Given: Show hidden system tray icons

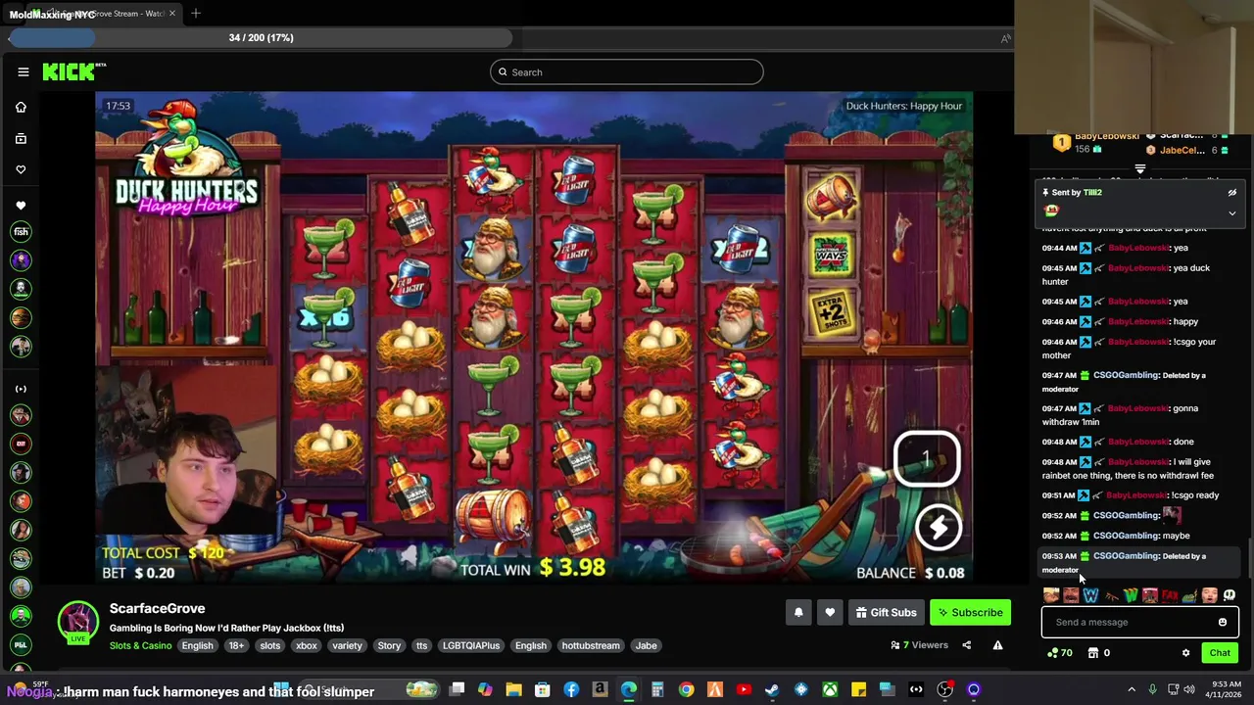Looking at the screenshot, I should [x=1132, y=690].
